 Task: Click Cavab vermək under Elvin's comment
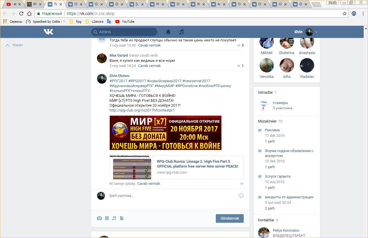149,184
